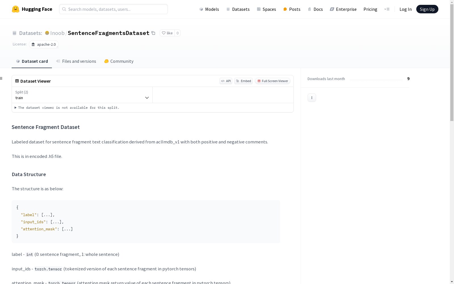Focus the search models input field
Image resolution: width=454 pixels, height=284 pixels.
point(113,9)
